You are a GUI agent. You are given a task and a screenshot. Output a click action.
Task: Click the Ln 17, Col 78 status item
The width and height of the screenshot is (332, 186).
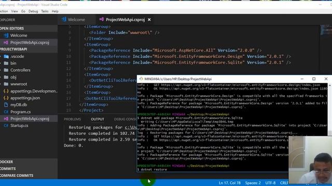click(229, 183)
